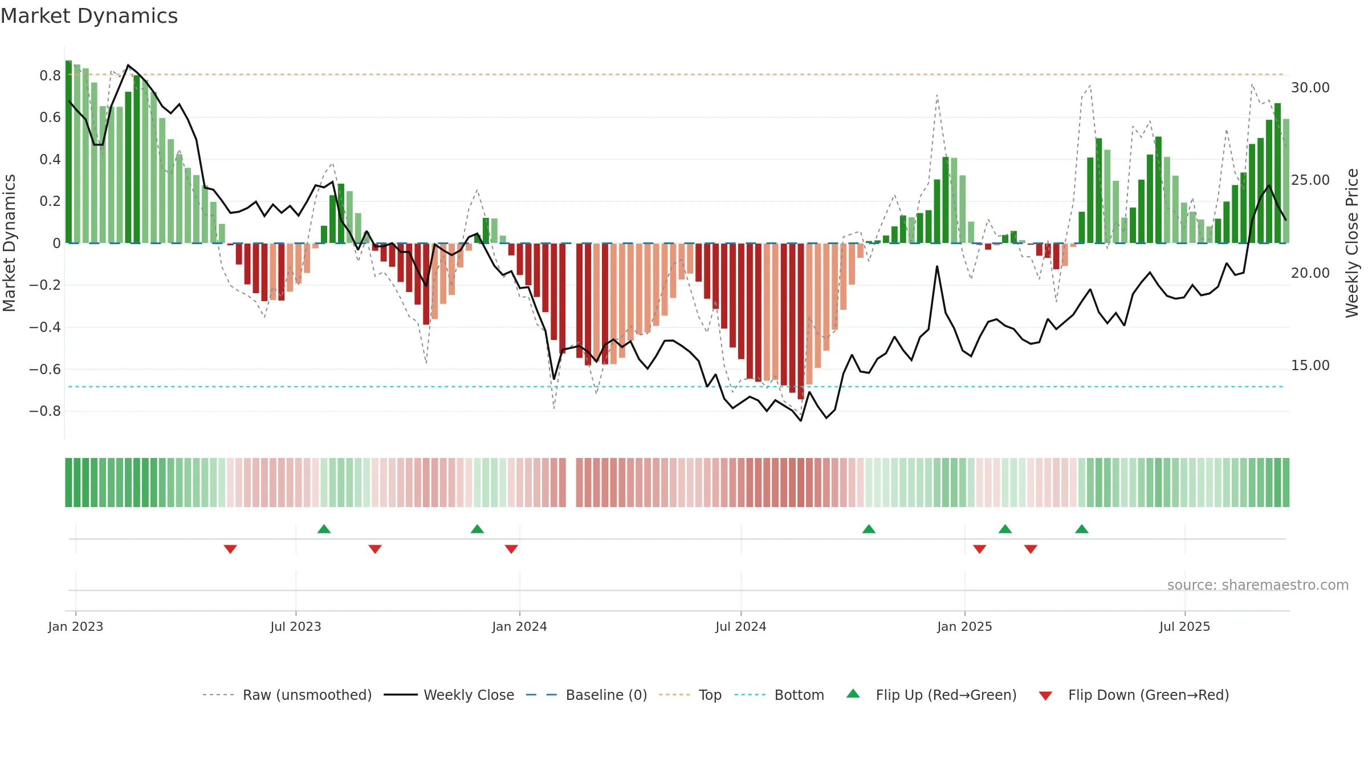1368x770 pixels.
Task: Click the 15.00 price axis label
Action: click(1310, 365)
